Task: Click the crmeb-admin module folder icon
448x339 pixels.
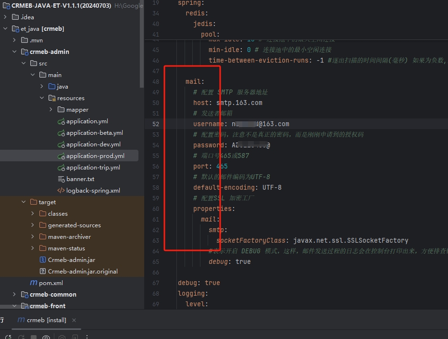Action: pos(25,52)
